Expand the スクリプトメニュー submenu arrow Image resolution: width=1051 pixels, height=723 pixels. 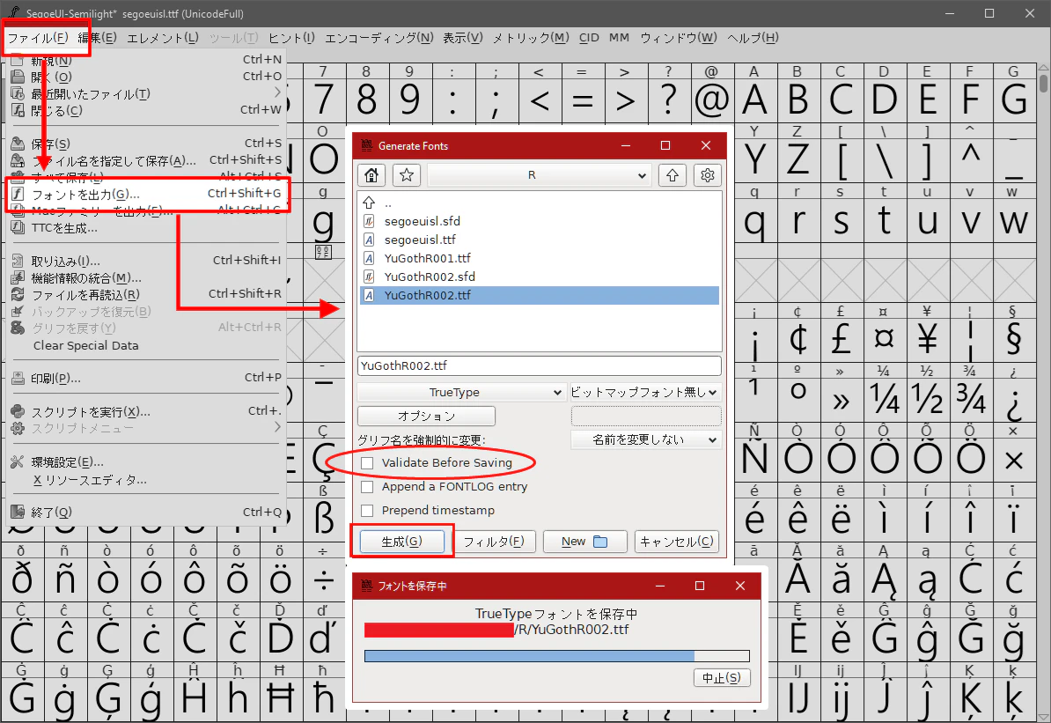click(276, 427)
